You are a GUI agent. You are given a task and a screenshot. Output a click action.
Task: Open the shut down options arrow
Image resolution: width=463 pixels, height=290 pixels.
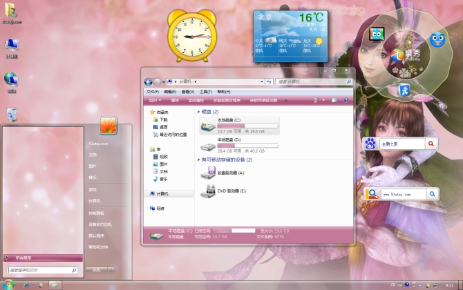111,270
